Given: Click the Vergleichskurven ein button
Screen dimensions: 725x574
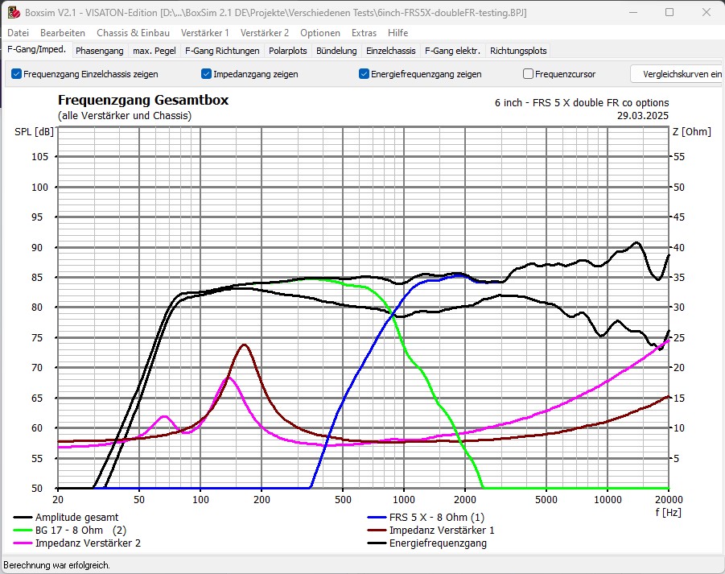Looking at the screenshot, I should click(x=678, y=74).
